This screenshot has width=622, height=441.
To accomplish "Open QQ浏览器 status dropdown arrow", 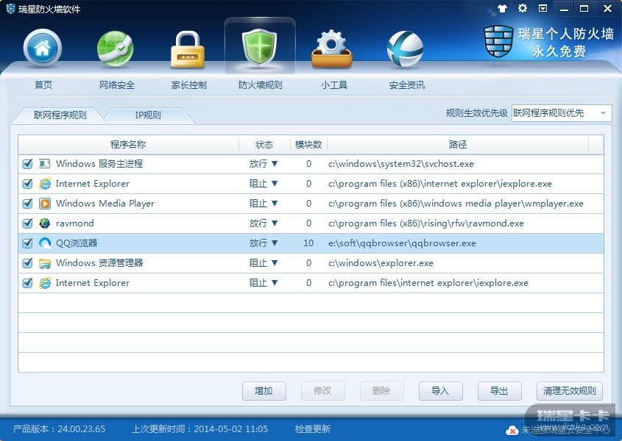I will (x=275, y=243).
